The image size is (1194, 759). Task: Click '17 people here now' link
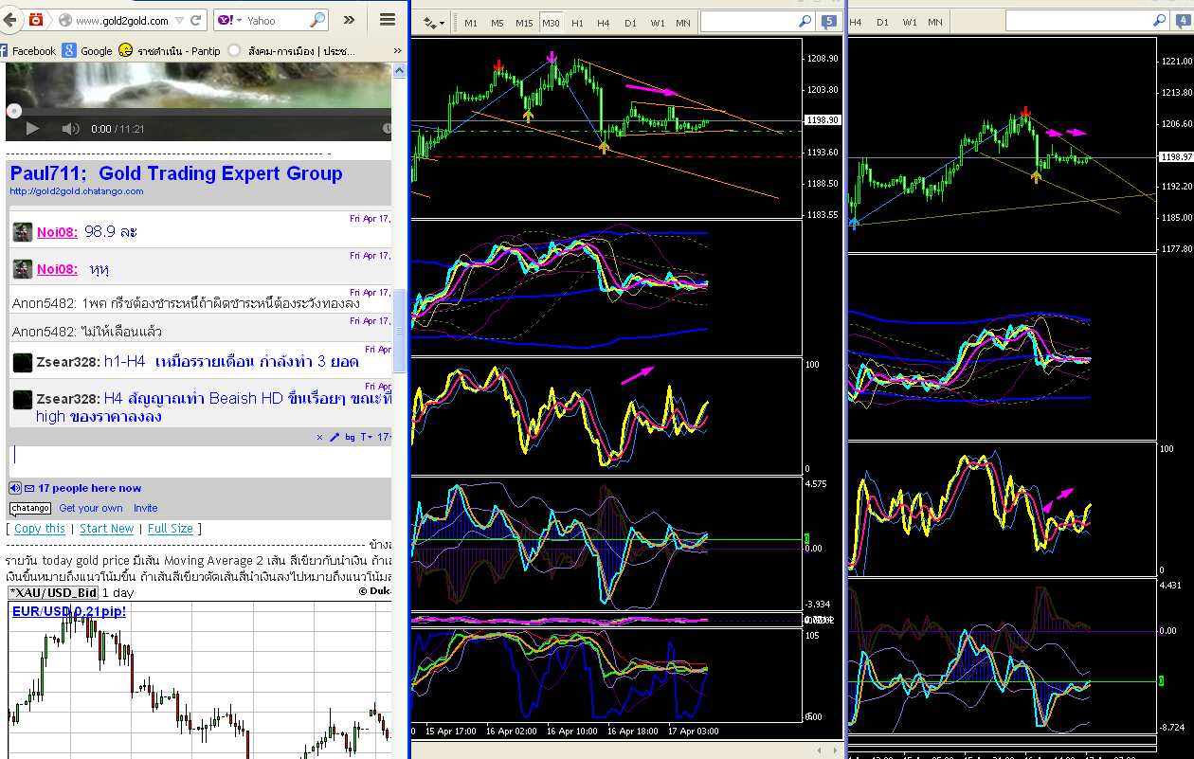pyautogui.click(x=90, y=488)
